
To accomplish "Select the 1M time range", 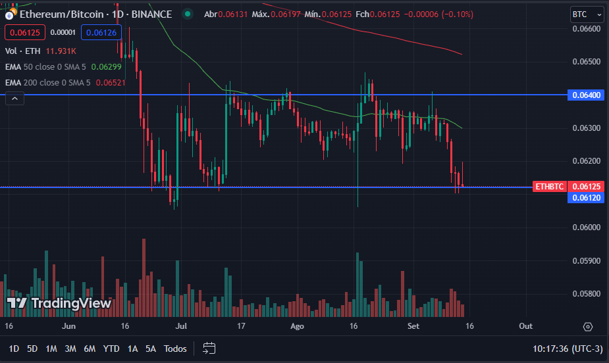I will pyautogui.click(x=51, y=349).
